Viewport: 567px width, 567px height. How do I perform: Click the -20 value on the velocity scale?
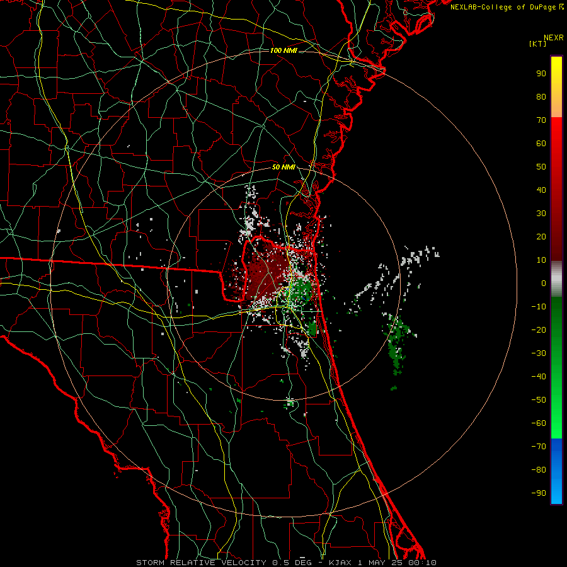539,330
